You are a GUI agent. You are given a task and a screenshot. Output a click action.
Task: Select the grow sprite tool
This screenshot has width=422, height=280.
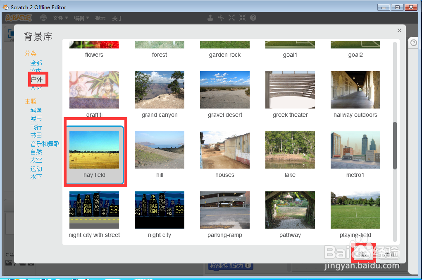(231, 18)
